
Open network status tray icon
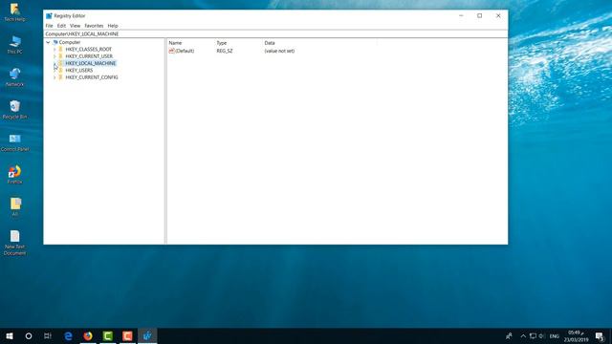[533, 335]
